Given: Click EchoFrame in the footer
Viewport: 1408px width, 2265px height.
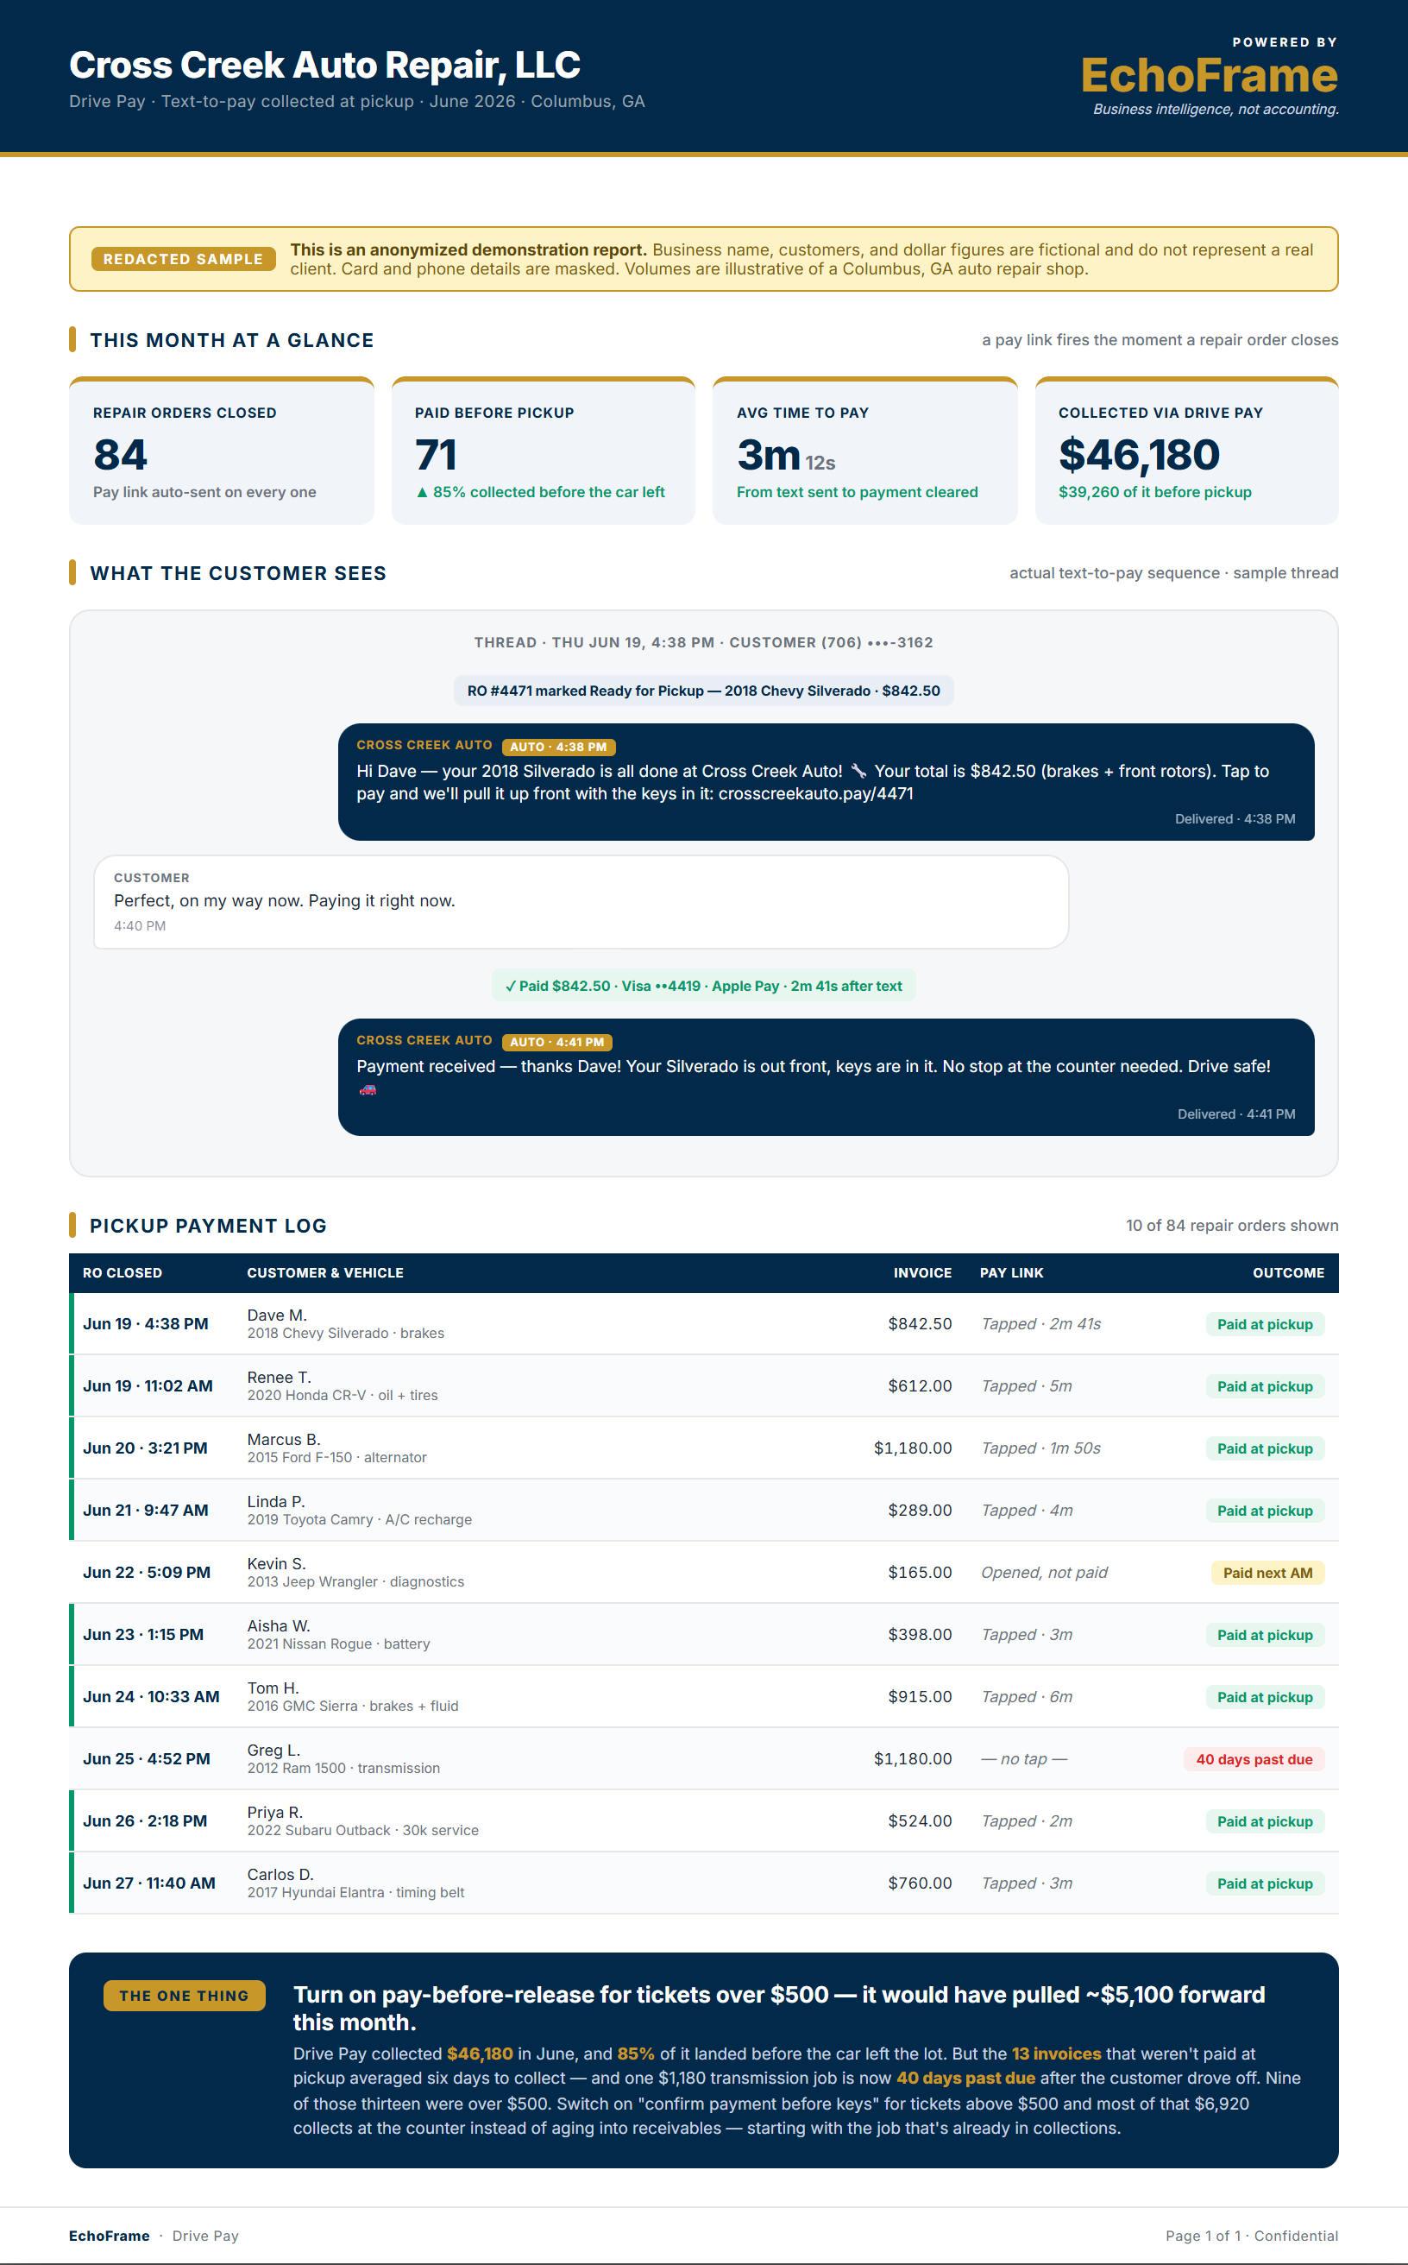Looking at the screenshot, I should [109, 2237].
